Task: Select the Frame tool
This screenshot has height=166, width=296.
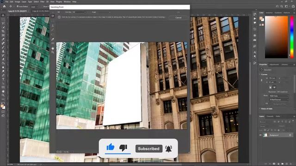Action: [x=3, y=35]
